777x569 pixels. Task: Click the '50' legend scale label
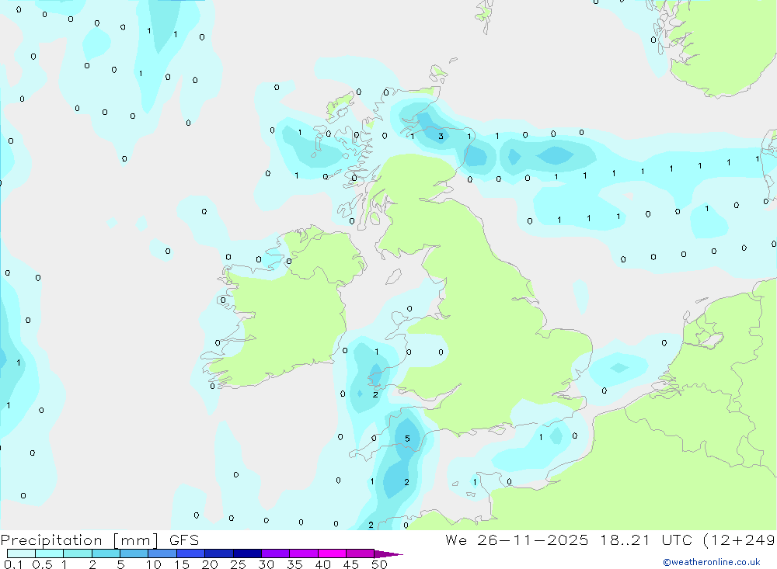point(380,564)
